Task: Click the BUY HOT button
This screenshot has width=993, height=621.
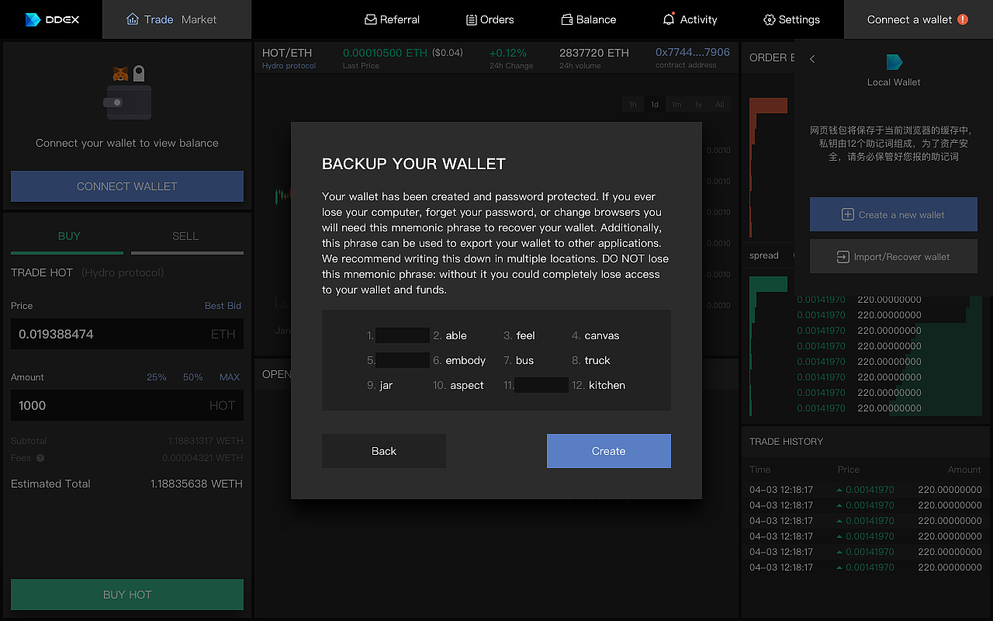Action: [127, 595]
